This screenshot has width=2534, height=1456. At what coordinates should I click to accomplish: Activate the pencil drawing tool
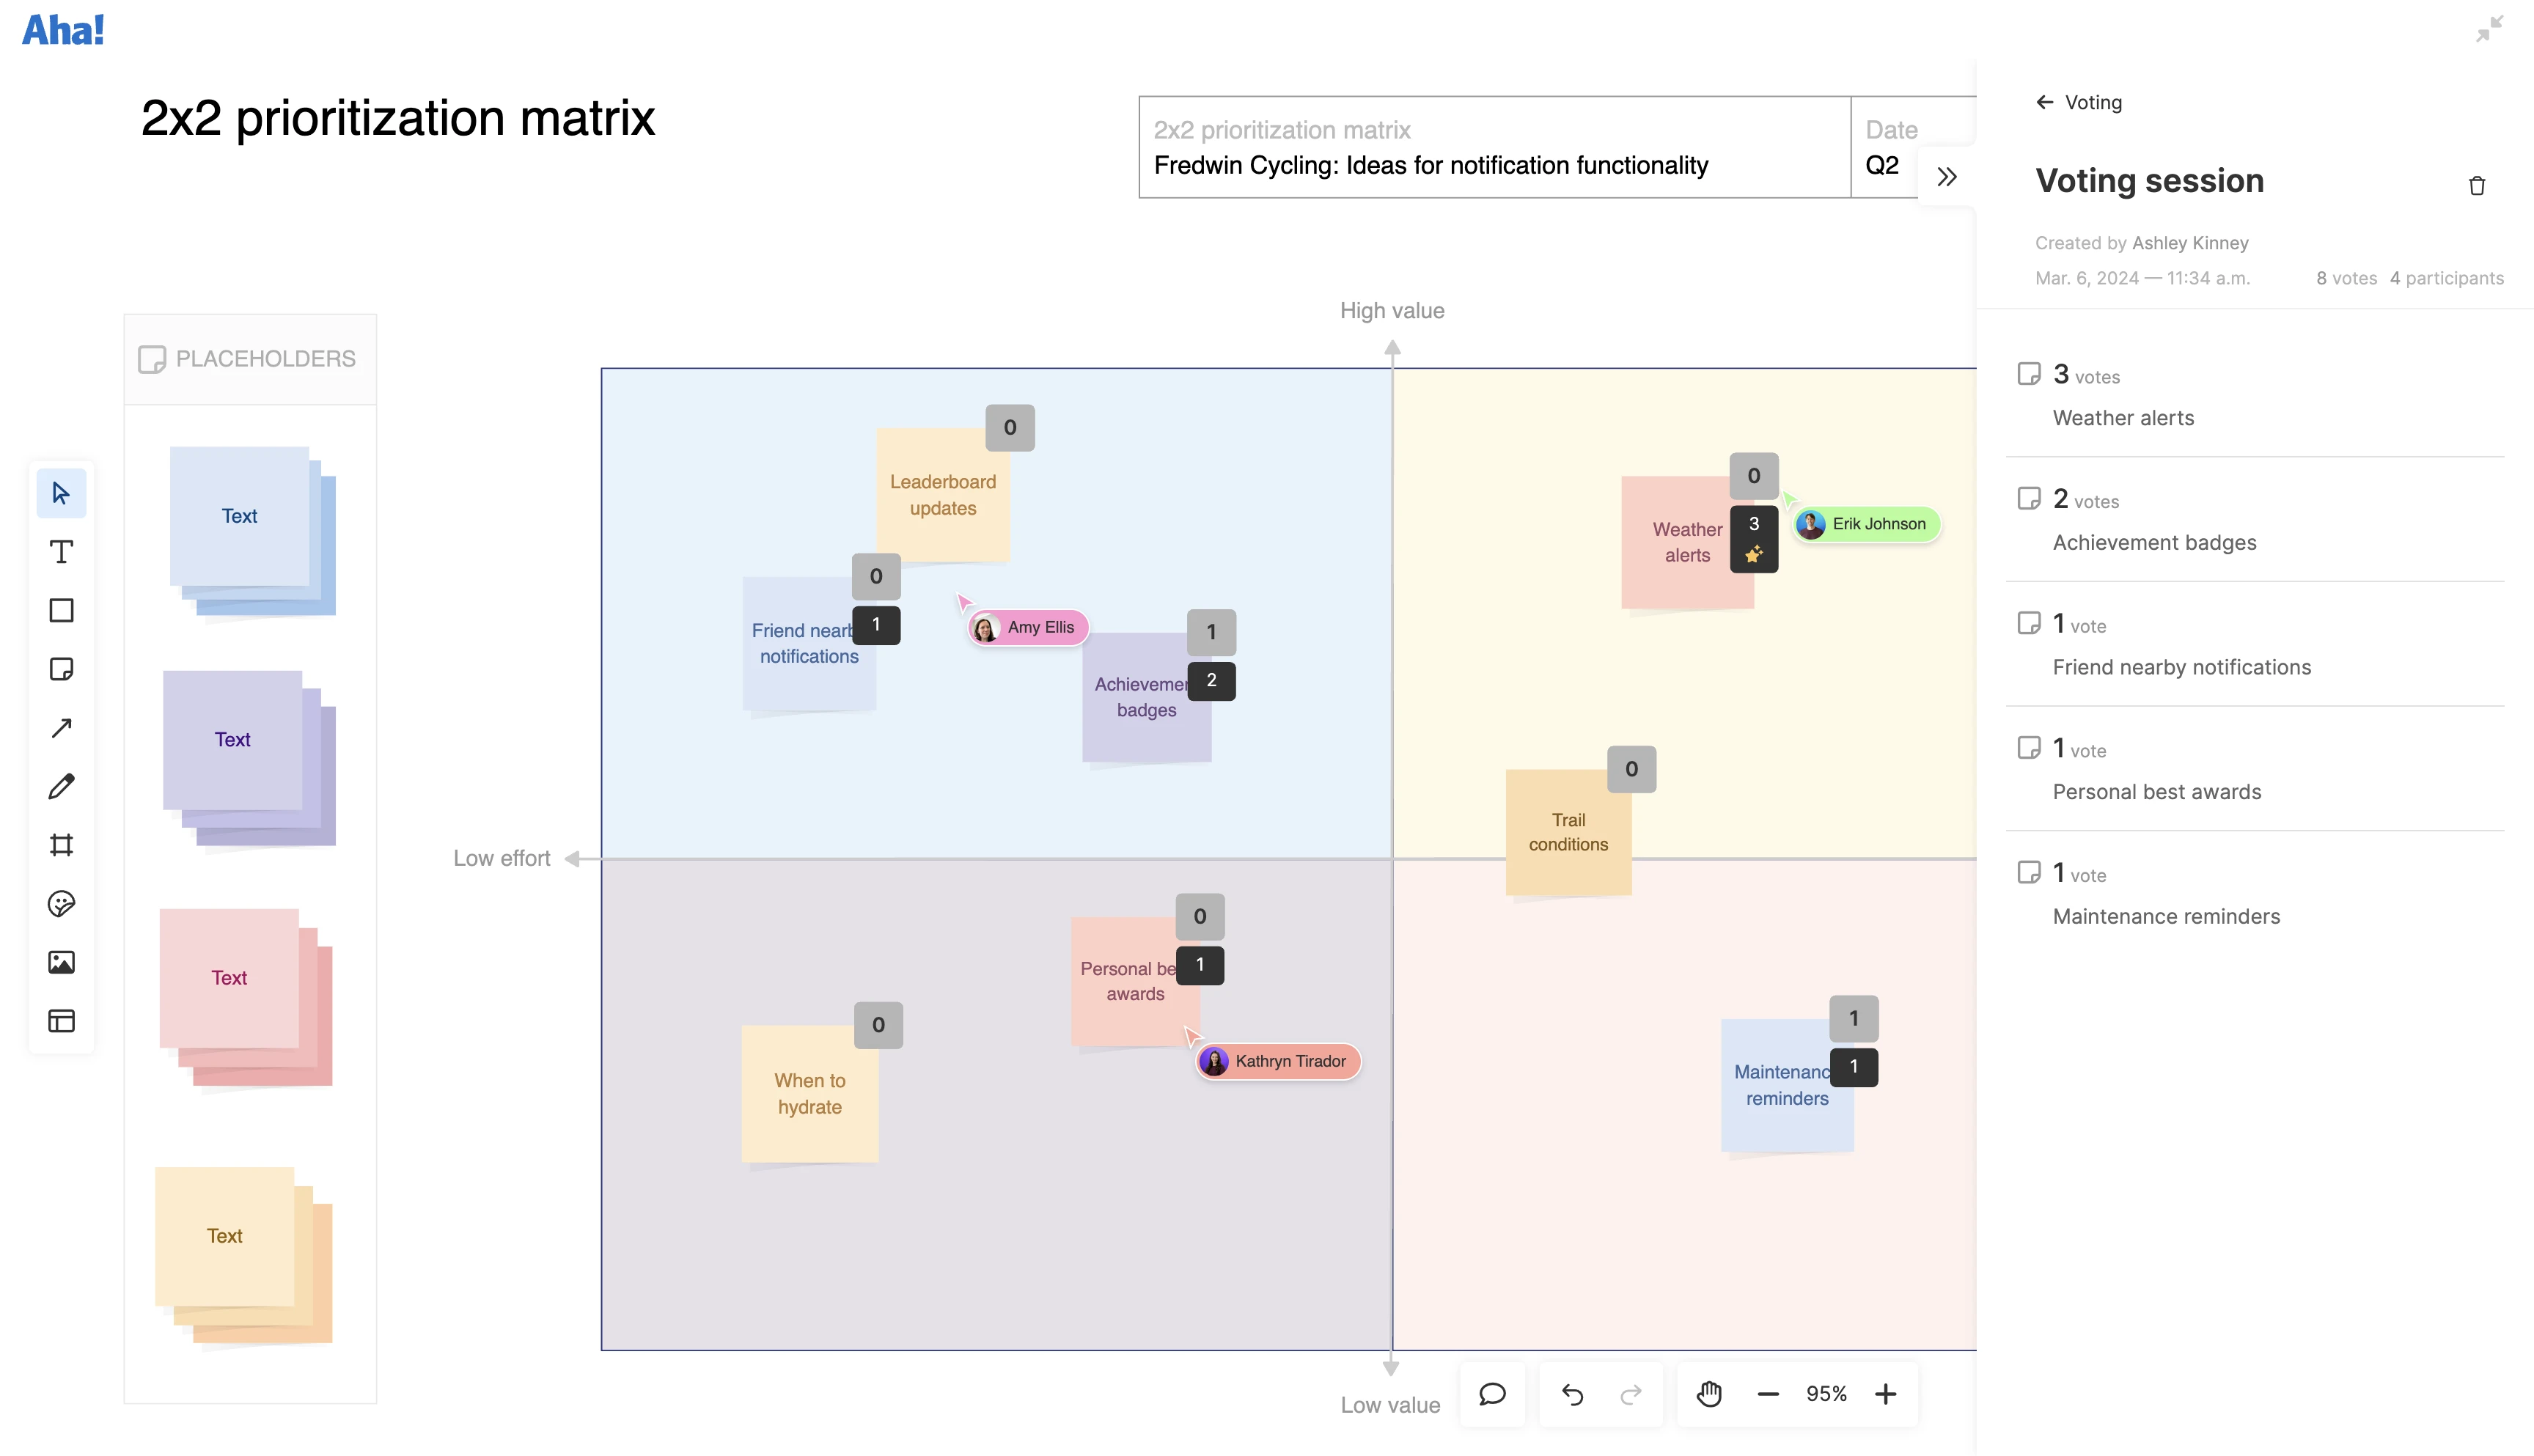61,786
